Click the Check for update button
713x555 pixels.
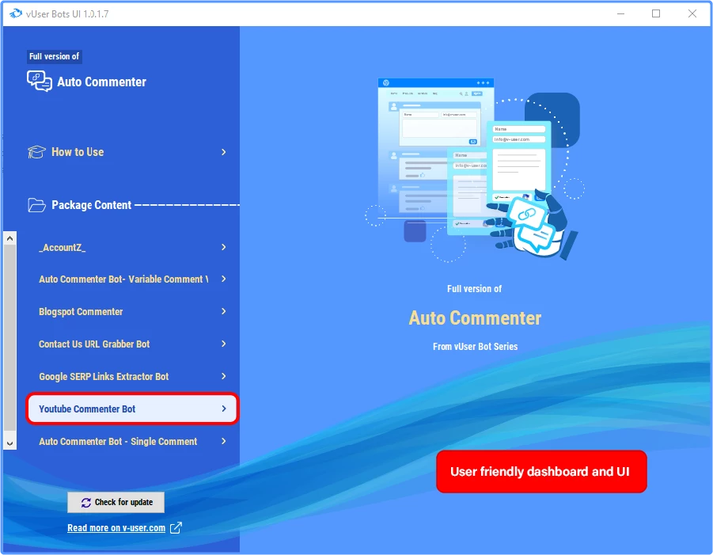pyautogui.click(x=116, y=502)
